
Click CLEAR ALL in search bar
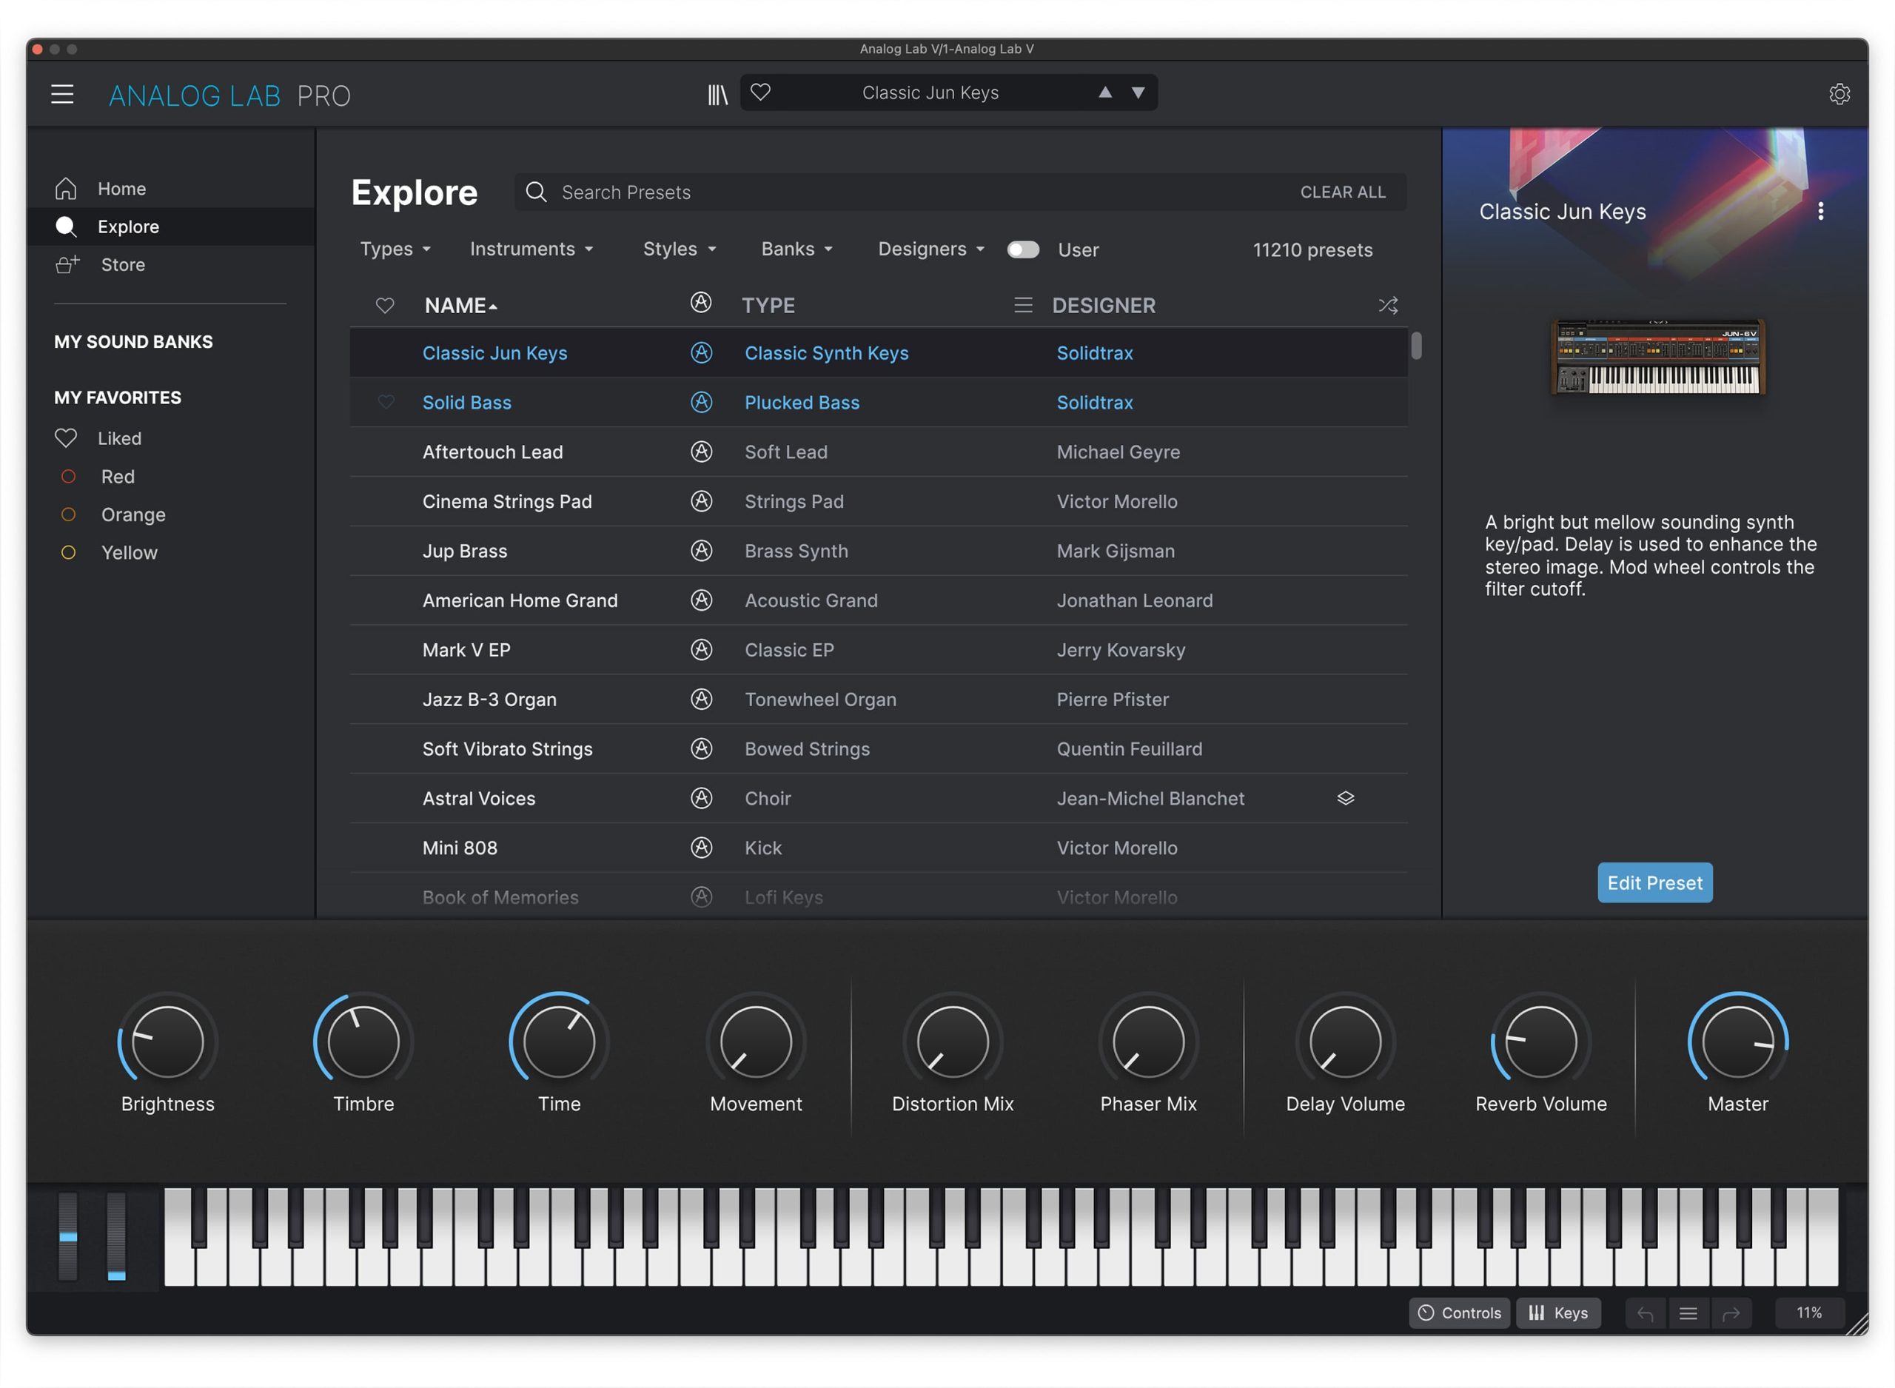(x=1342, y=192)
